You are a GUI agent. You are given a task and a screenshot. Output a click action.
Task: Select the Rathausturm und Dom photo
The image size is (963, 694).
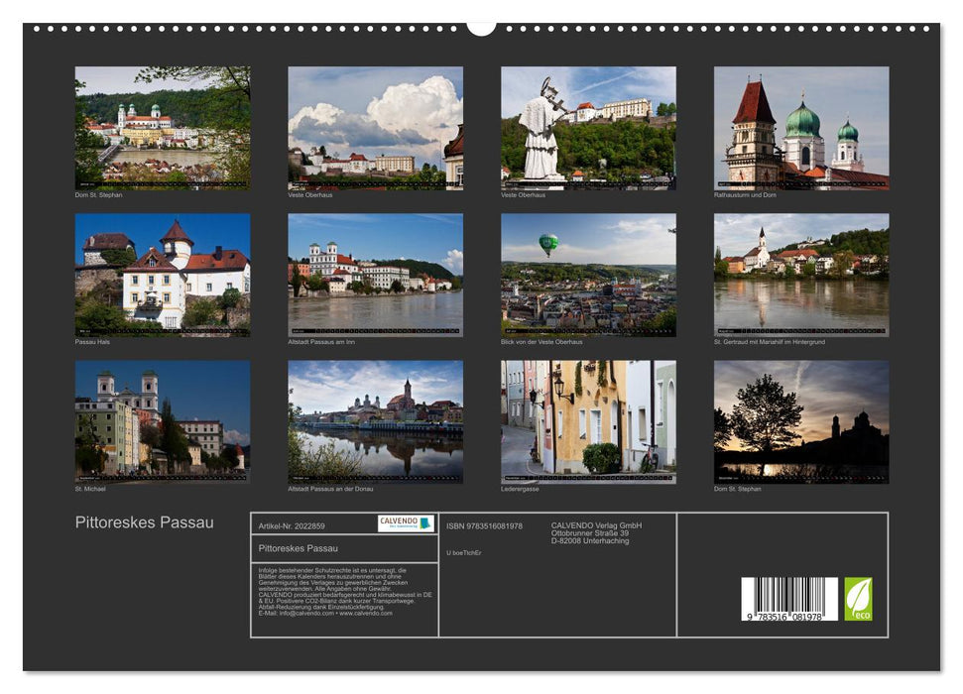click(x=799, y=129)
